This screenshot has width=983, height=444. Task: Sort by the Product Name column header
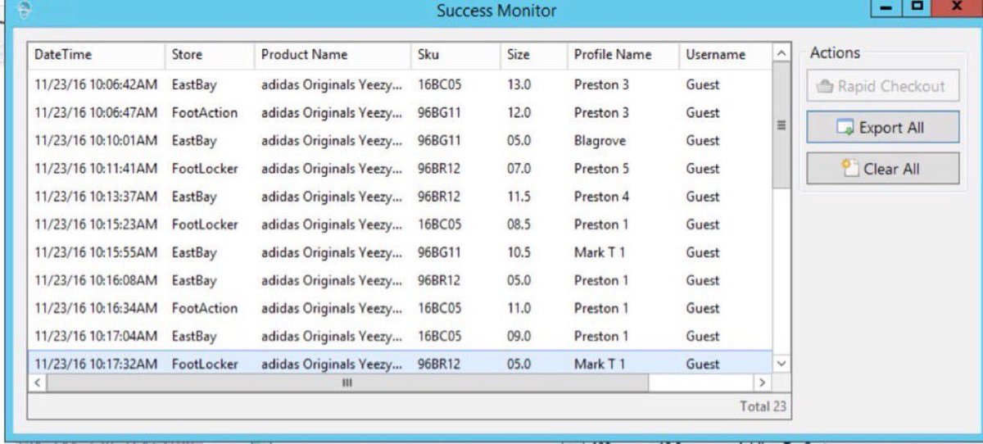point(333,55)
